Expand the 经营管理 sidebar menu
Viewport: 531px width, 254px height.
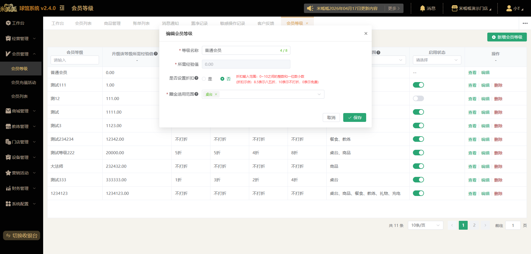[x=21, y=38]
